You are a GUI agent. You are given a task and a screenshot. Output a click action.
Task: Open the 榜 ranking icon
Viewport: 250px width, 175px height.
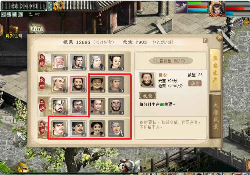click(9, 14)
